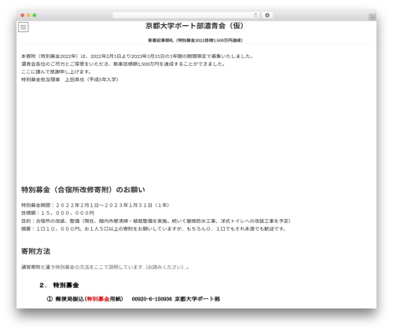Reload the page with the refresh icon
Image resolution: width=393 pixels, height=332 pixels.
pyautogui.click(x=255, y=16)
